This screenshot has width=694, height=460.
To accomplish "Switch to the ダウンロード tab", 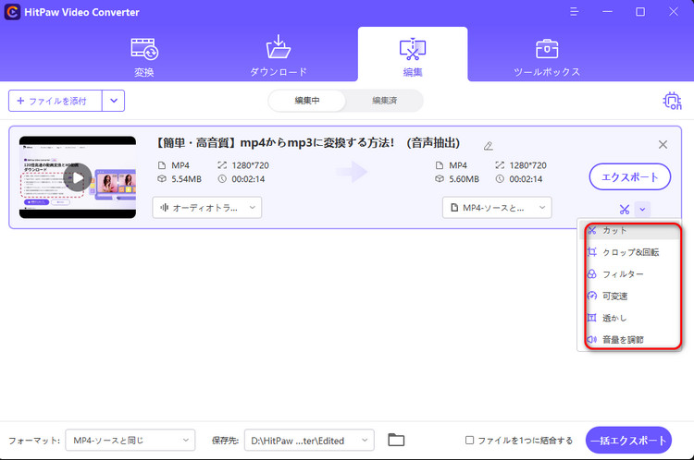I will point(279,56).
